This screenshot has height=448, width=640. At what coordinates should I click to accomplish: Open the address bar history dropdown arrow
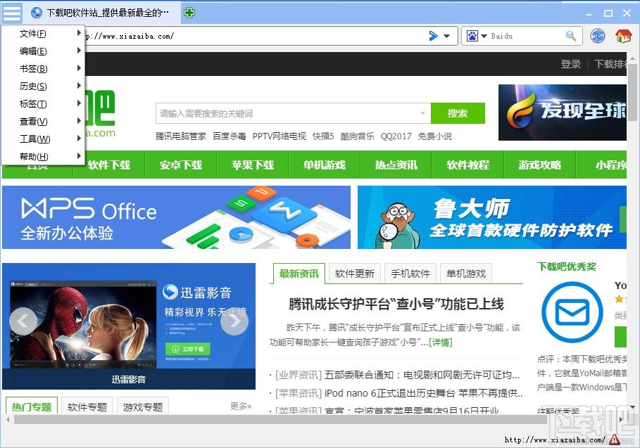(447, 36)
